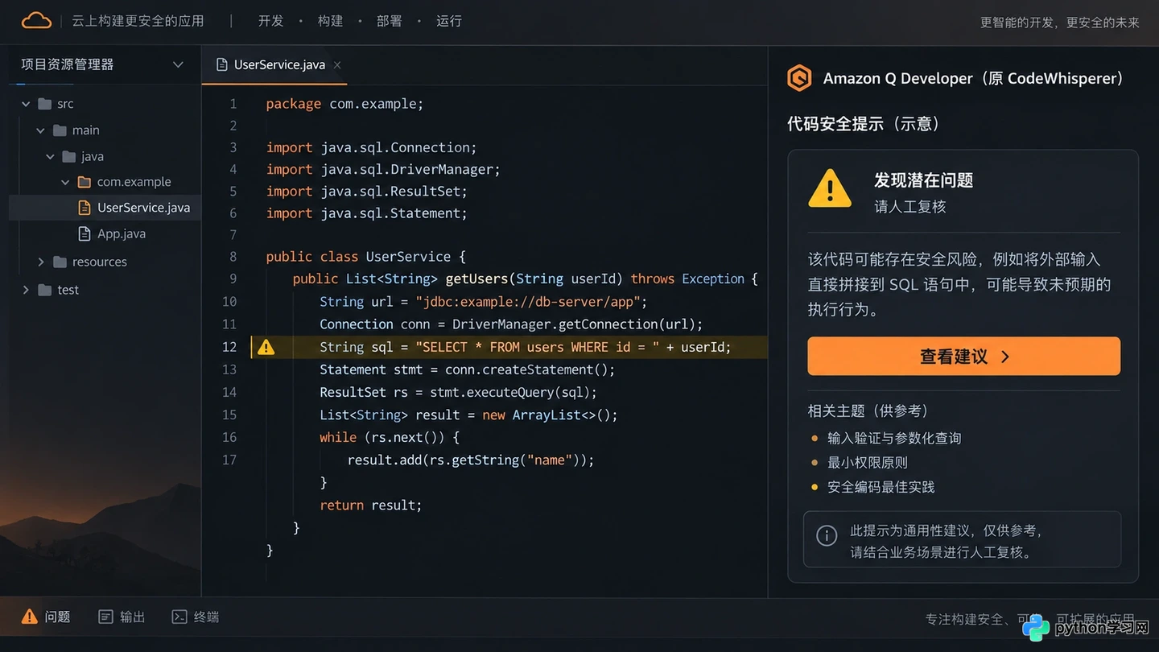Click the Amazon Q Developer hexagon logo
This screenshot has width=1159, height=652.
799,78
